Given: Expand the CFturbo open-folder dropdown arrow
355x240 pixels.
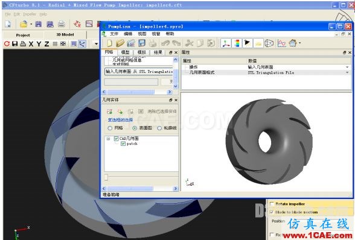Looking at the screenshot, I should 31,24.
